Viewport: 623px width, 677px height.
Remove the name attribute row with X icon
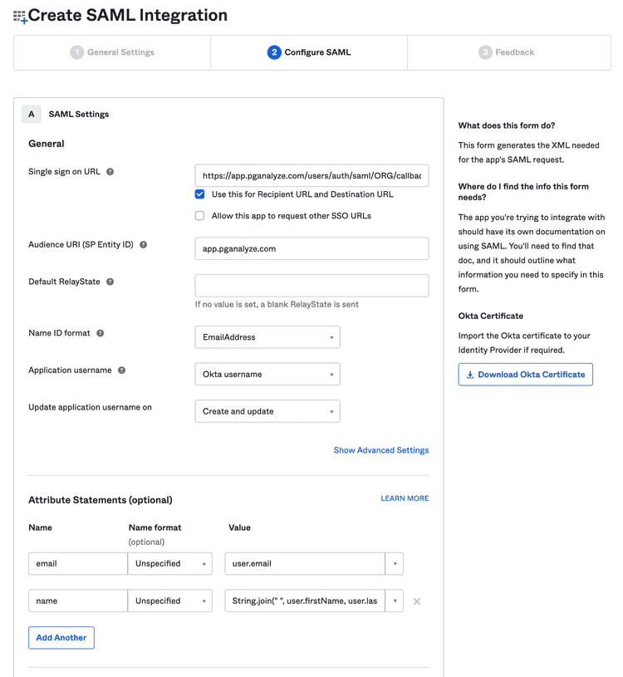tap(417, 601)
